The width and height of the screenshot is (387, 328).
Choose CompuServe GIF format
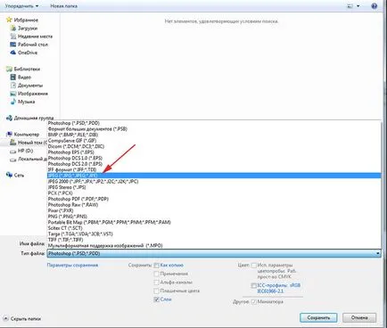click(x=214, y=141)
